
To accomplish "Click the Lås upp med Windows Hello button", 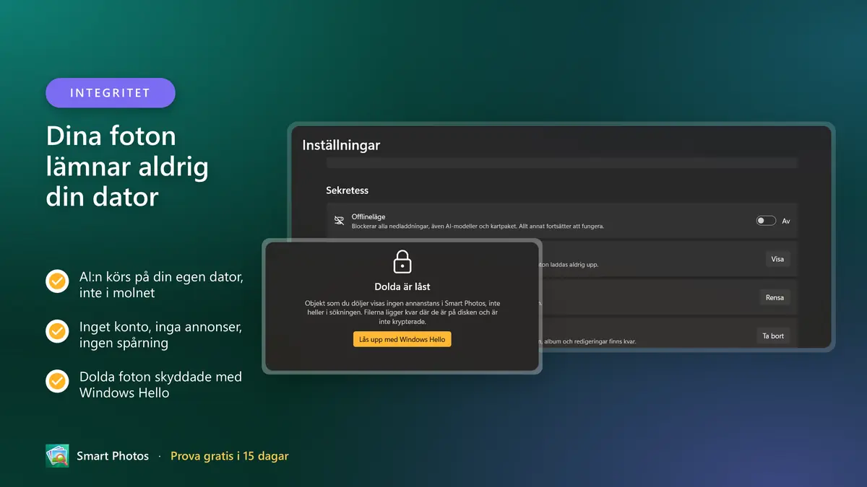I will (x=402, y=339).
